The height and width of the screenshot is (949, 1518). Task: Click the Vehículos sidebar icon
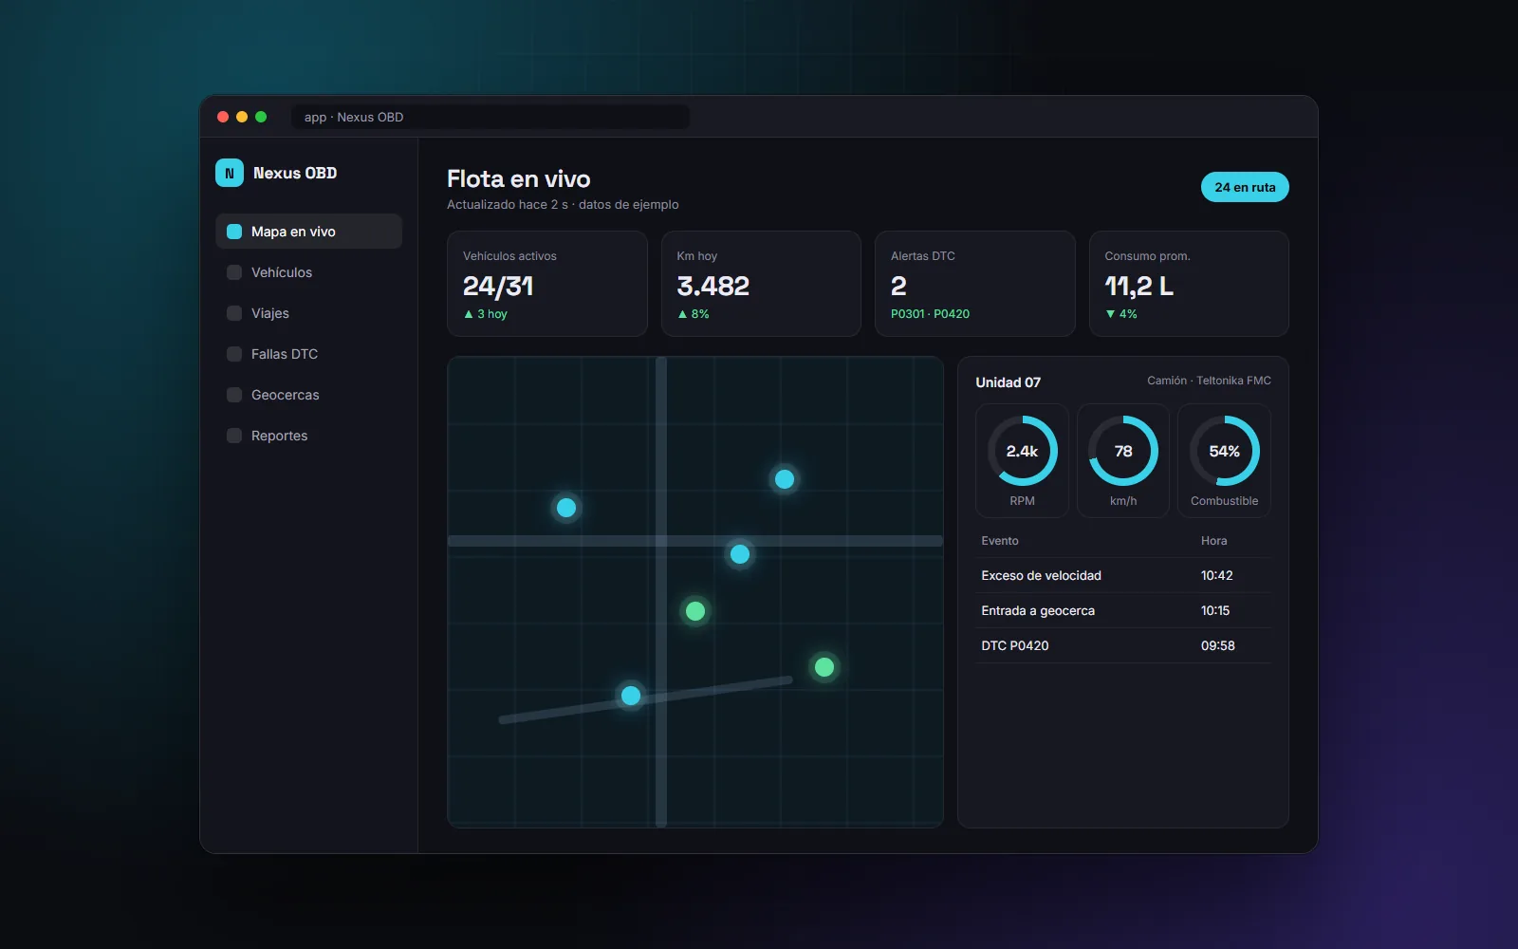[234, 272]
